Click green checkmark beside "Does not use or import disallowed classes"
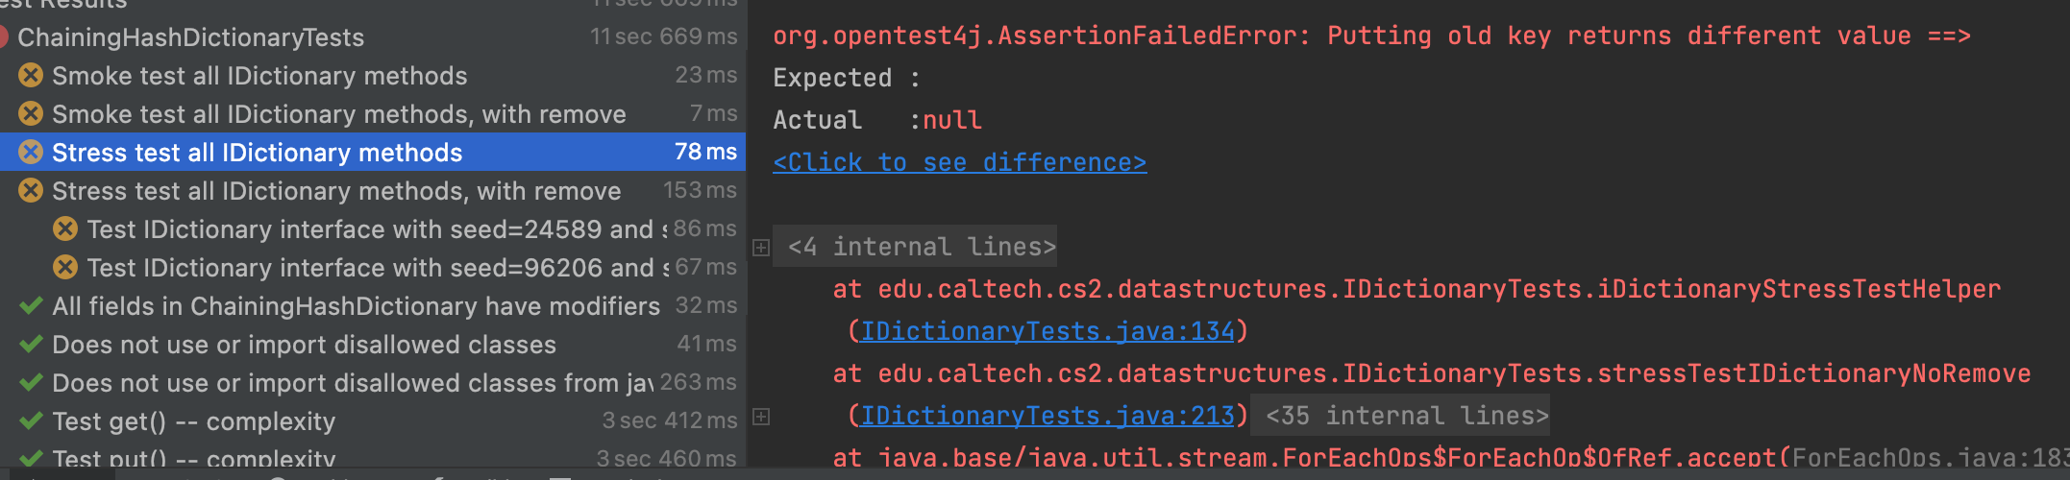The height and width of the screenshot is (480, 2070). [x=31, y=344]
